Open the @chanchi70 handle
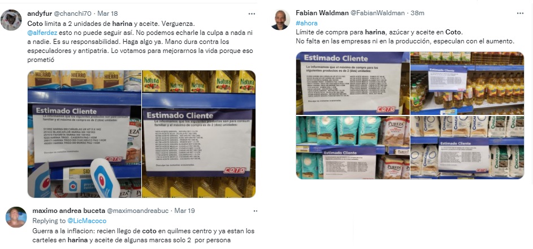This screenshot has width=533, height=249. click(x=73, y=14)
